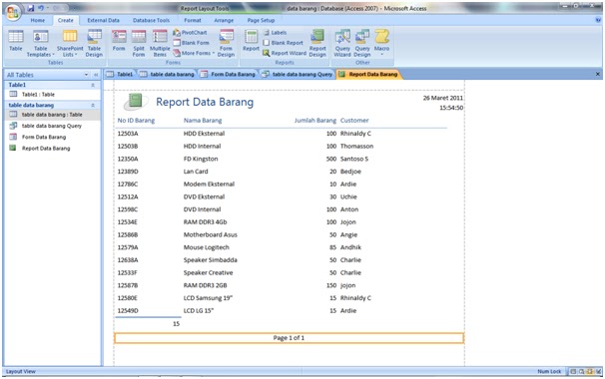Open Query Design
Image resolution: width=605 pixels, height=379 pixels.
(362, 43)
